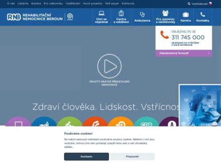Click the dark purple A circle icon
Screen dimensions: 221x166
point(169,122)
